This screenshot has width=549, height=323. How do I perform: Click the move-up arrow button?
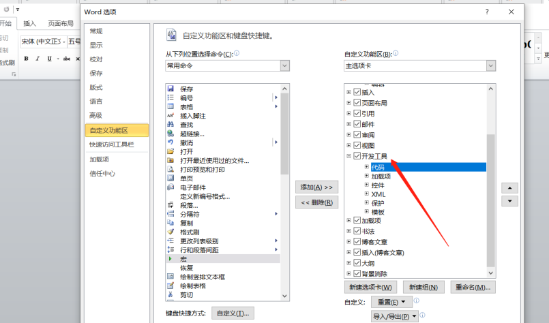pyautogui.click(x=509, y=187)
